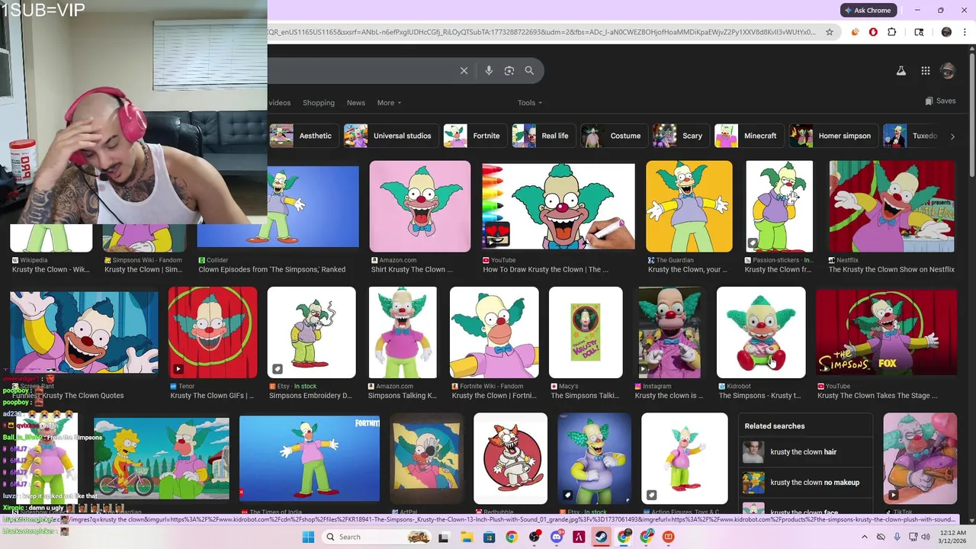Open the Amazon Shirt Krusty The Clown image
Screen dimensions: 976x549
coord(420,206)
